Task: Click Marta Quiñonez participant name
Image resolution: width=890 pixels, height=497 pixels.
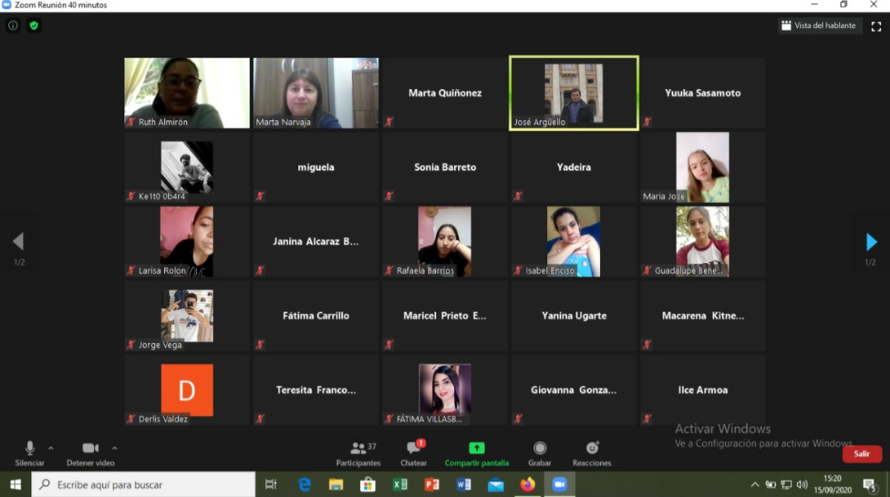Action: coord(445,92)
